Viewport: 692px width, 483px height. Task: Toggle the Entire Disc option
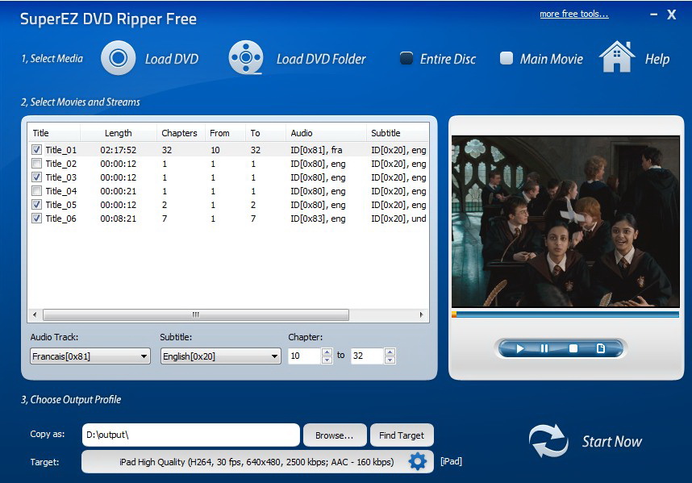(x=406, y=58)
